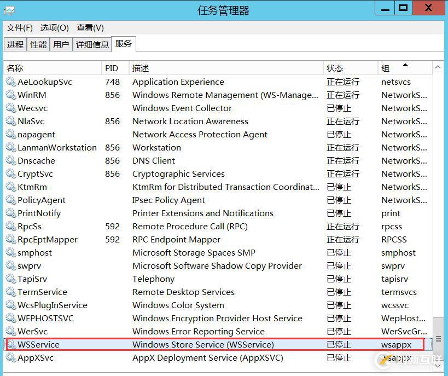Click the WinRM service gear icon
The width and height of the screenshot is (448, 376).
click(11, 95)
